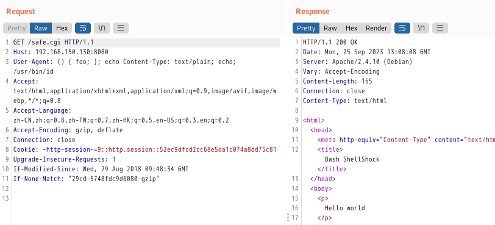Click the request 'Connection: close' line
Screen dimensions: 495x225
click(44, 140)
